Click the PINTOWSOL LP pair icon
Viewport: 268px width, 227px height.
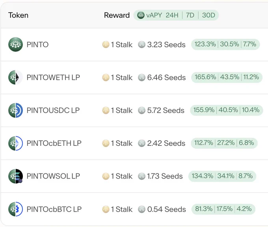[15, 176]
